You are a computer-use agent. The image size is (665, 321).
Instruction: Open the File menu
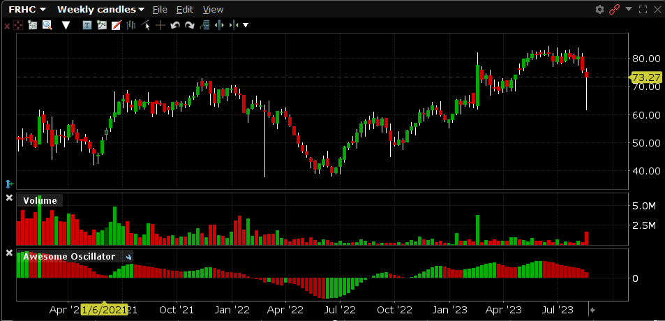point(160,9)
